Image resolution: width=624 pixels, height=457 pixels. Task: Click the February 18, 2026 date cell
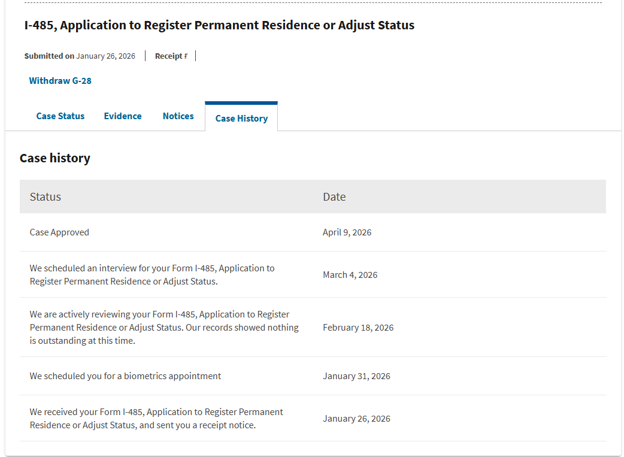[x=358, y=328]
